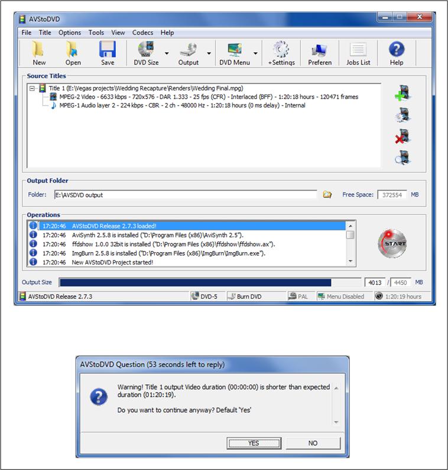Image resolution: width=448 pixels, height=470 pixels.
Task: Click the Help question mark toolbar icon
Action: click(397, 53)
